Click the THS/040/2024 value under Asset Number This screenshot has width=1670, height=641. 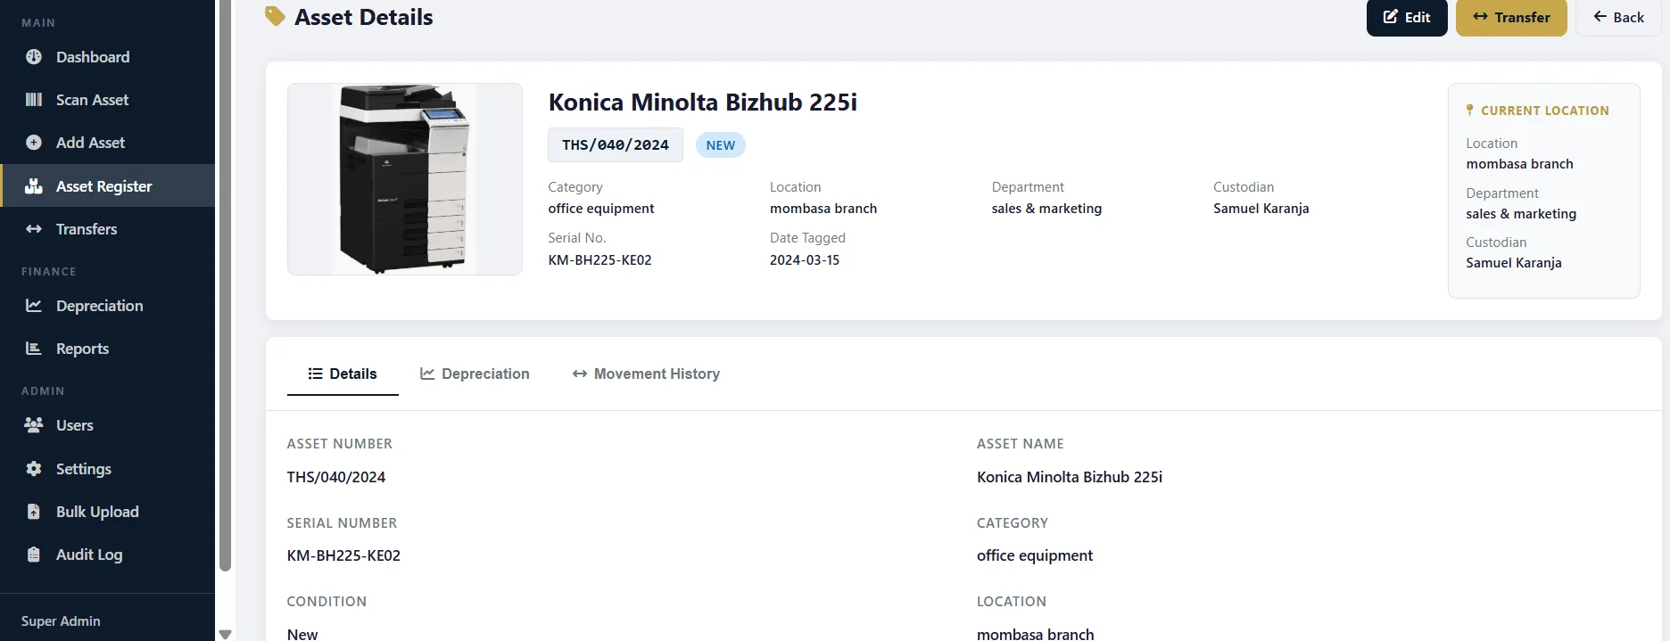pyautogui.click(x=336, y=477)
